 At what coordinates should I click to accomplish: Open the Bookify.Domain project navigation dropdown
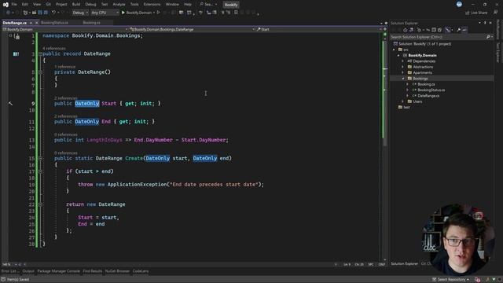tap(64, 29)
